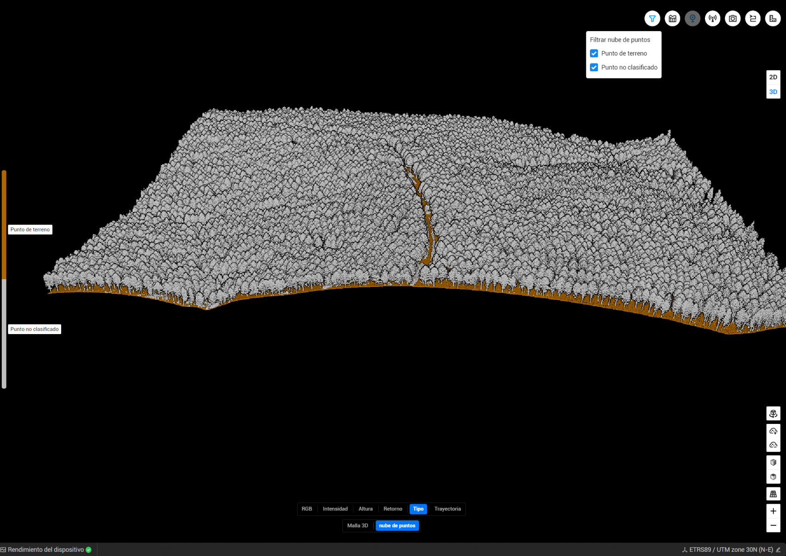Screen dimensions: 786x556
Task: Open the camera screenshot tool
Action: click(732, 19)
